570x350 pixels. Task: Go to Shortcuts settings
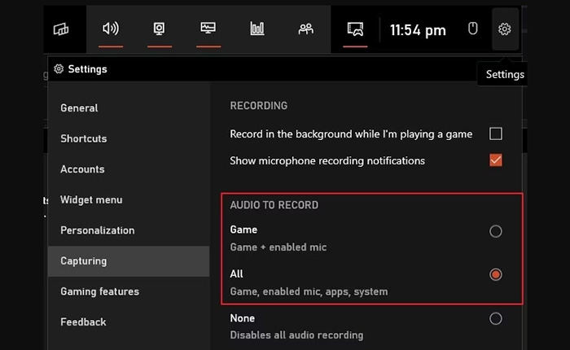[x=83, y=138]
